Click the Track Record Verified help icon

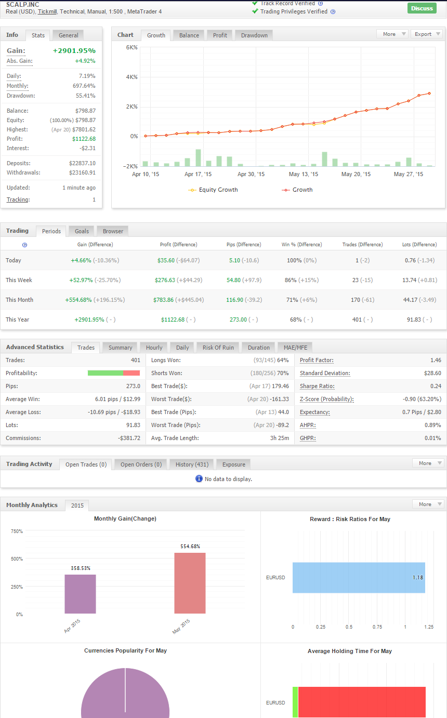coord(320,3)
